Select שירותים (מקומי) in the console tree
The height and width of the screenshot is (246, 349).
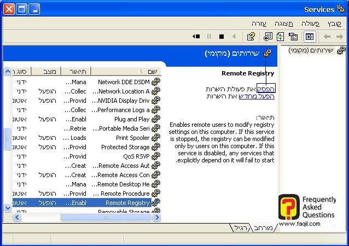(313, 50)
